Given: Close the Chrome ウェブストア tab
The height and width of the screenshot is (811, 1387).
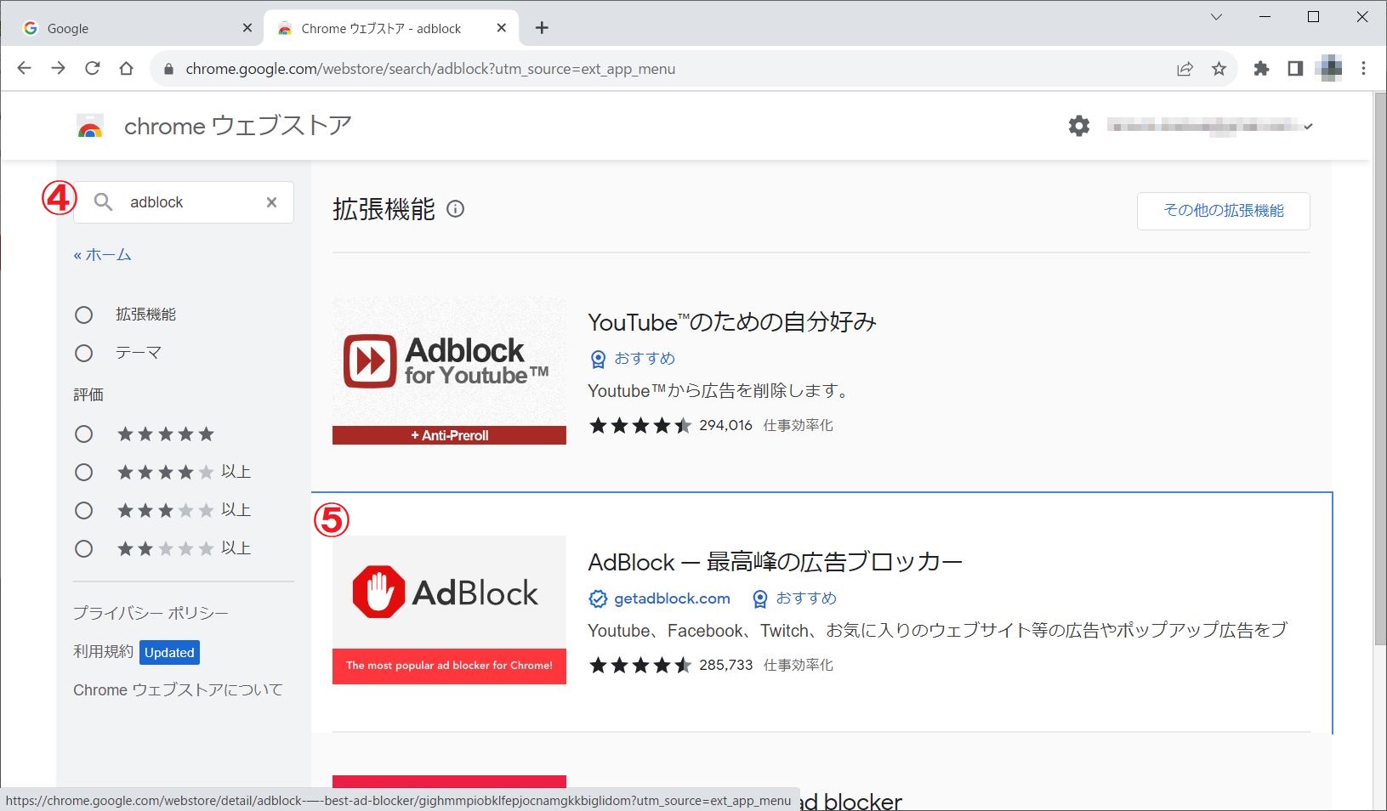Looking at the screenshot, I should 501,28.
